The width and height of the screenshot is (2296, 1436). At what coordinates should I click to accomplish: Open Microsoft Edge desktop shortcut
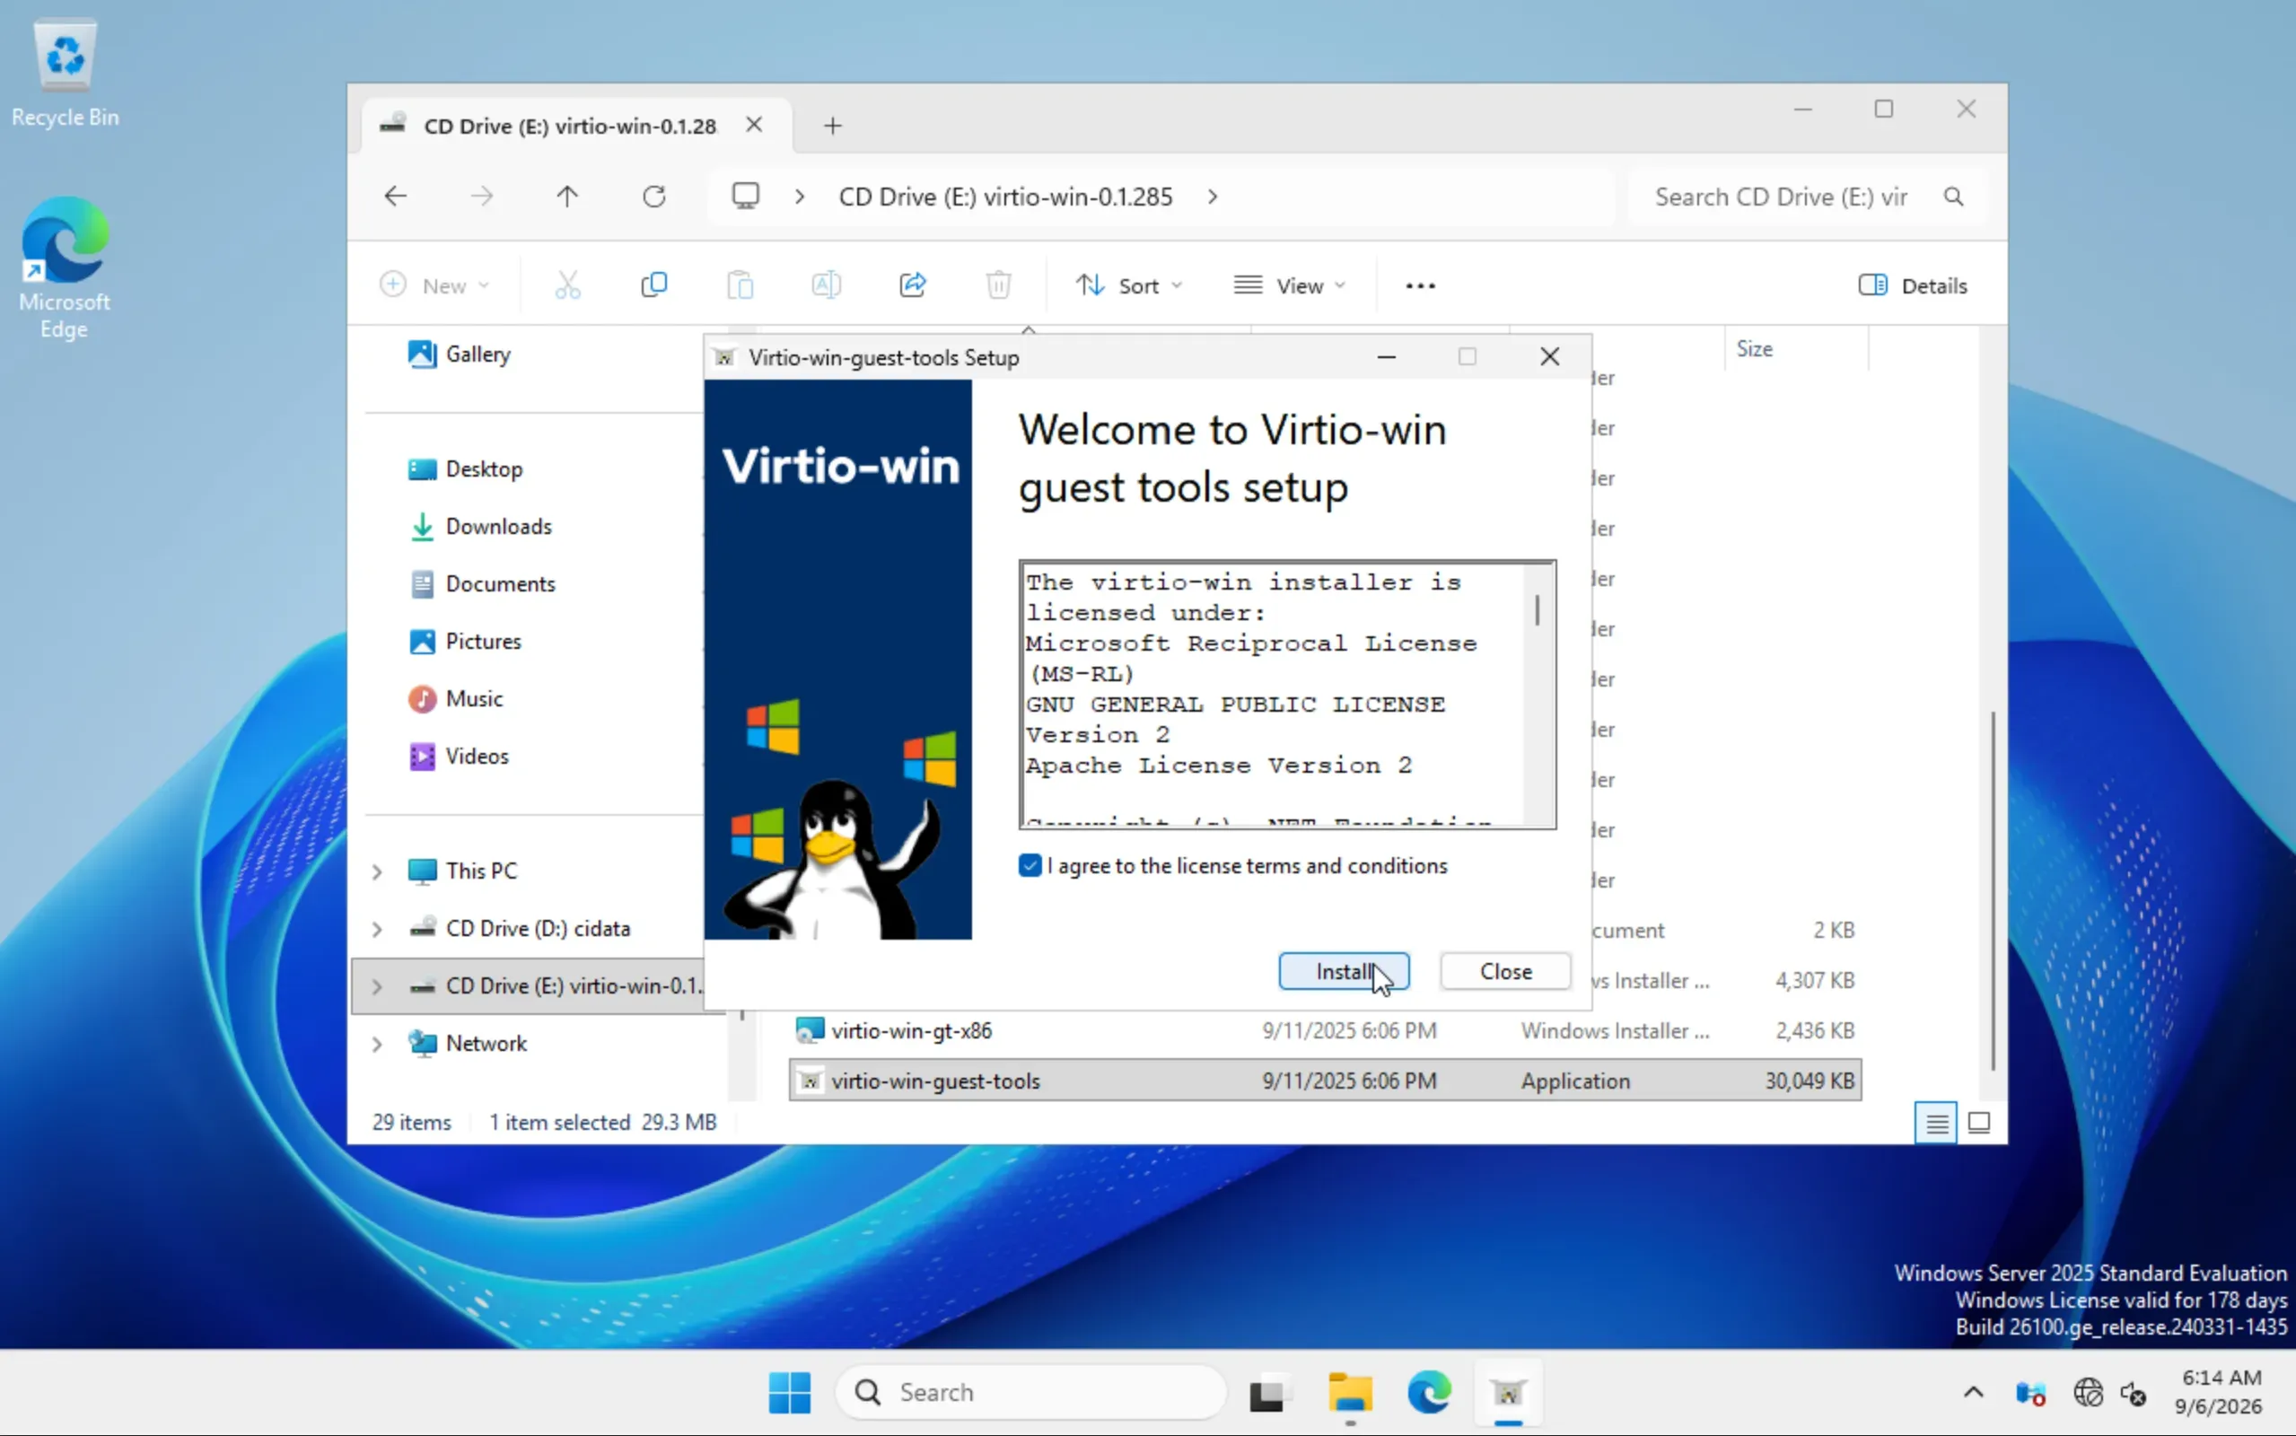point(65,268)
